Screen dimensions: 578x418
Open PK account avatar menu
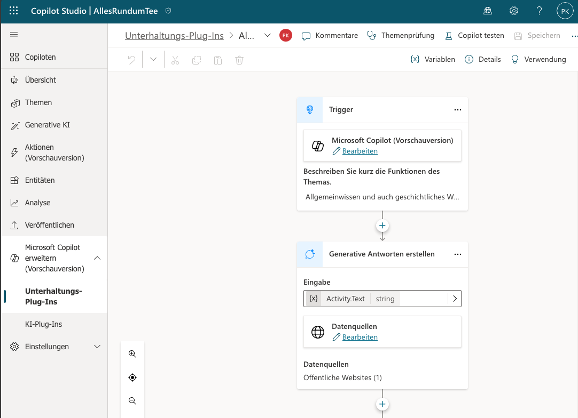click(565, 11)
